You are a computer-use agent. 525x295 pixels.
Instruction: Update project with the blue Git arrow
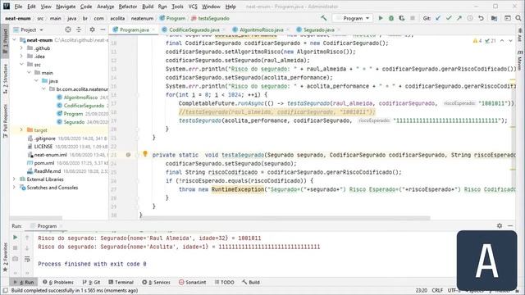coord(438,18)
